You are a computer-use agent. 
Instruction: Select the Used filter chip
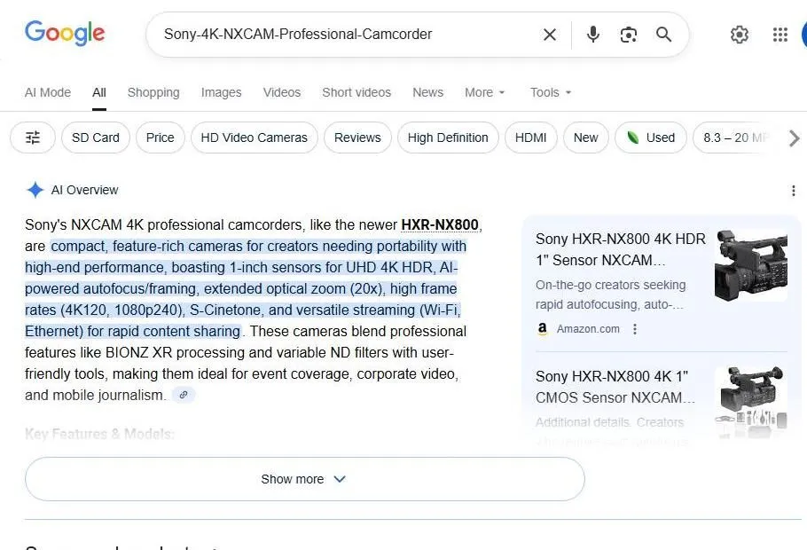(x=651, y=137)
